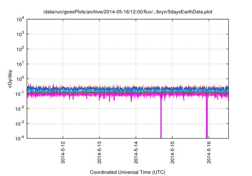This screenshot has height=176, width=252.
Task: Click the 2014-5-12 date tick label
Action: point(63,152)
